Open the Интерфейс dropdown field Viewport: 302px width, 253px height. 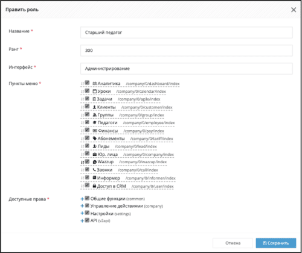click(187, 69)
